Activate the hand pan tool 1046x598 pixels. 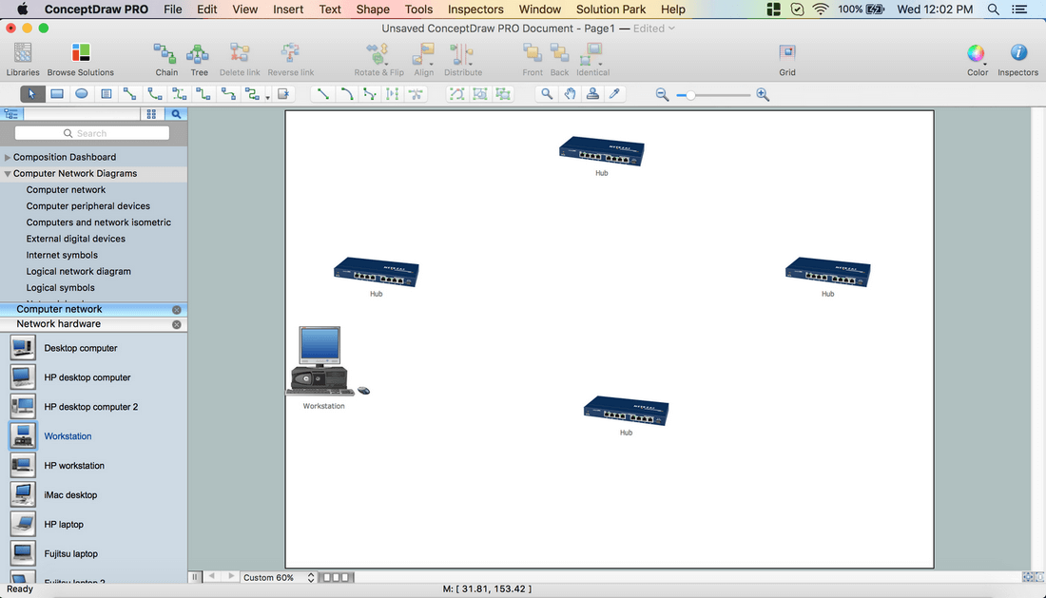[x=570, y=94]
